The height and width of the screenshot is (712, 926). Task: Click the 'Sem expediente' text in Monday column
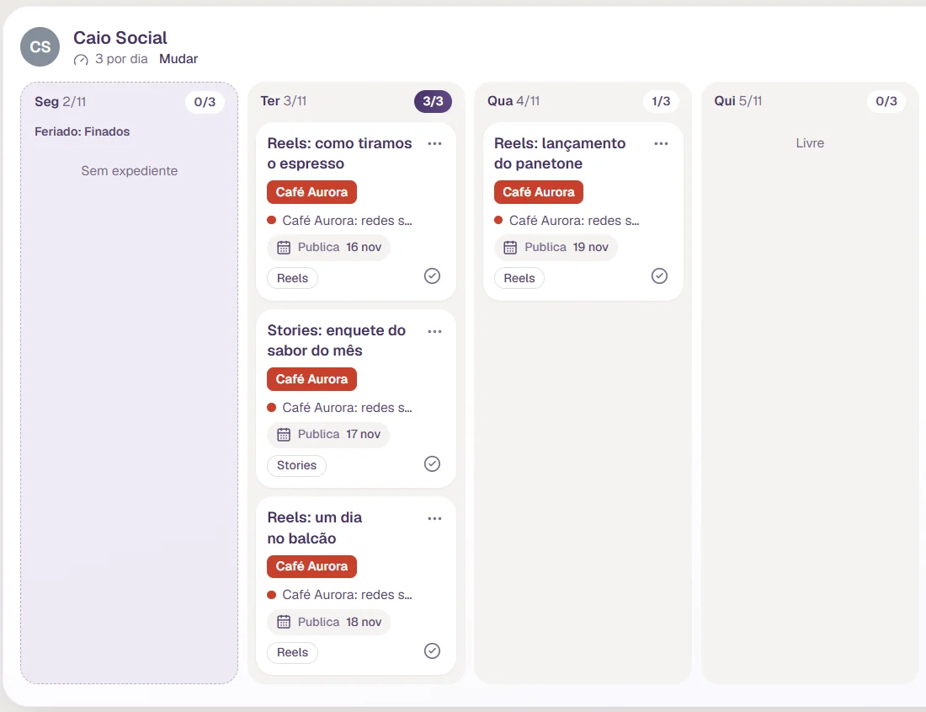pos(130,171)
